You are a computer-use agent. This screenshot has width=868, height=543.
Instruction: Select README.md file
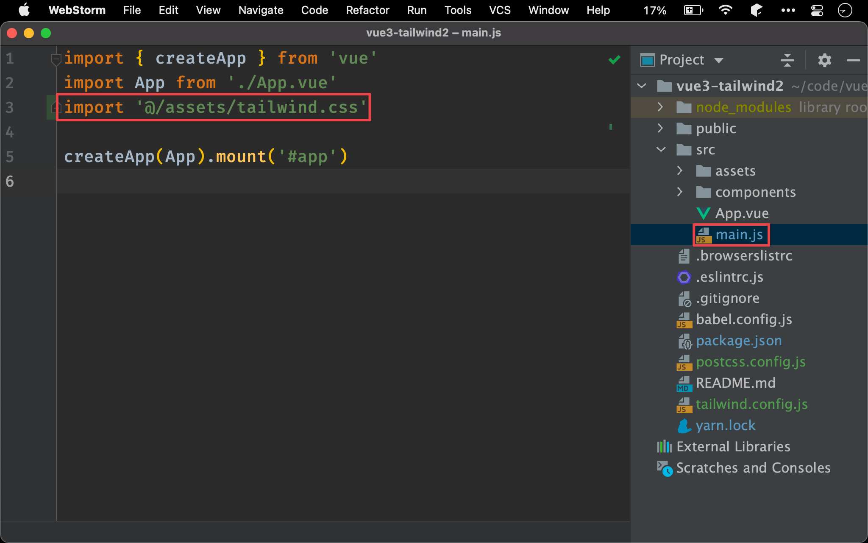click(735, 383)
